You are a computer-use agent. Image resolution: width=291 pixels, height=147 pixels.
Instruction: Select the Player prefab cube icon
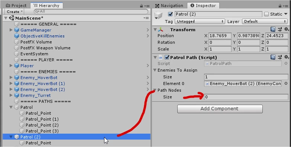(x=17, y=66)
